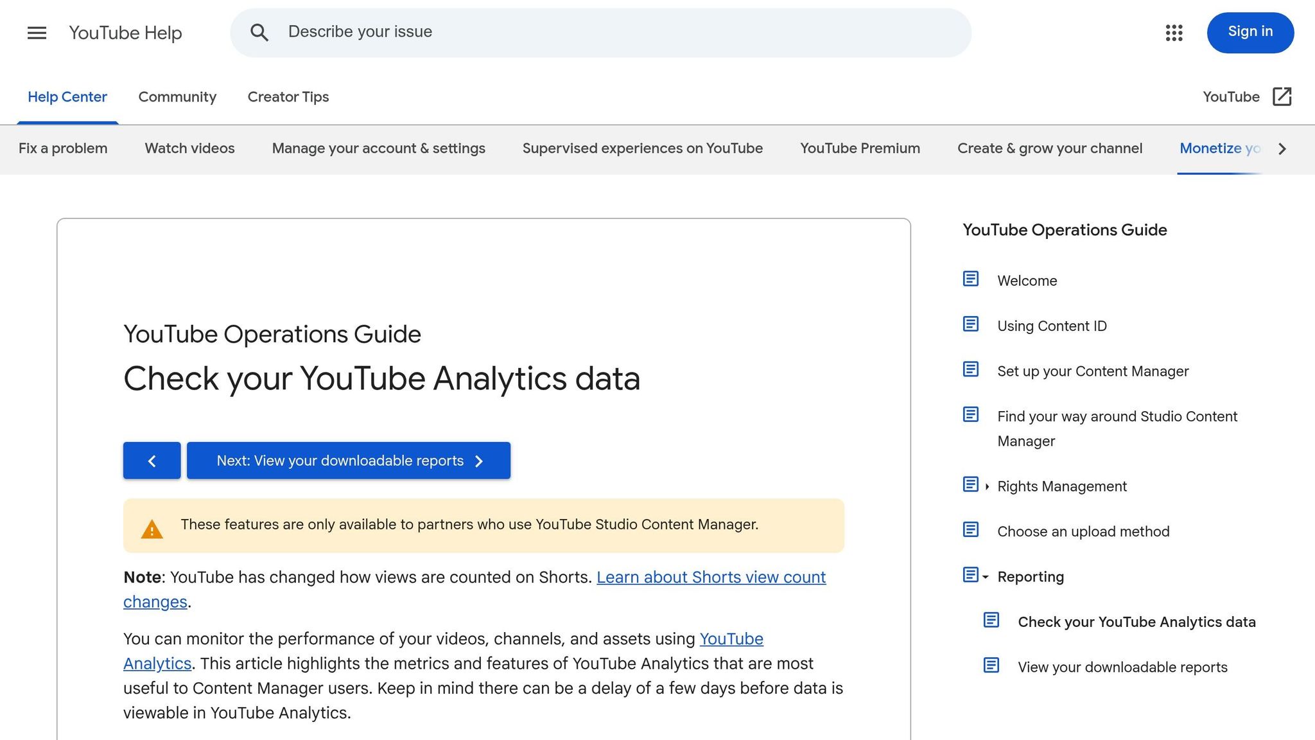Screen dimensions: 1315x740
Task: Select Check your YouTube Analytics data in sidebar
Action: coord(1136,622)
